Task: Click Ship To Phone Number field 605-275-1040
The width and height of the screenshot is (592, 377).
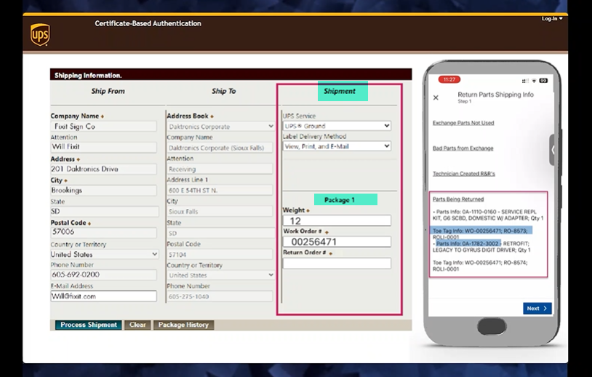Action: [x=220, y=296]
